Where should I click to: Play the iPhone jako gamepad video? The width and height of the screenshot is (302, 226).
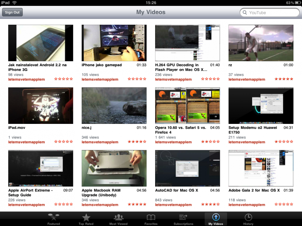pyautogui.click(x=114, y=43)
